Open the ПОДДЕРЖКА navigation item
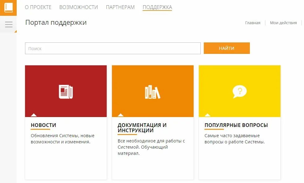The image size is (304, 183). pyautogui.click(x=157, y=7)
